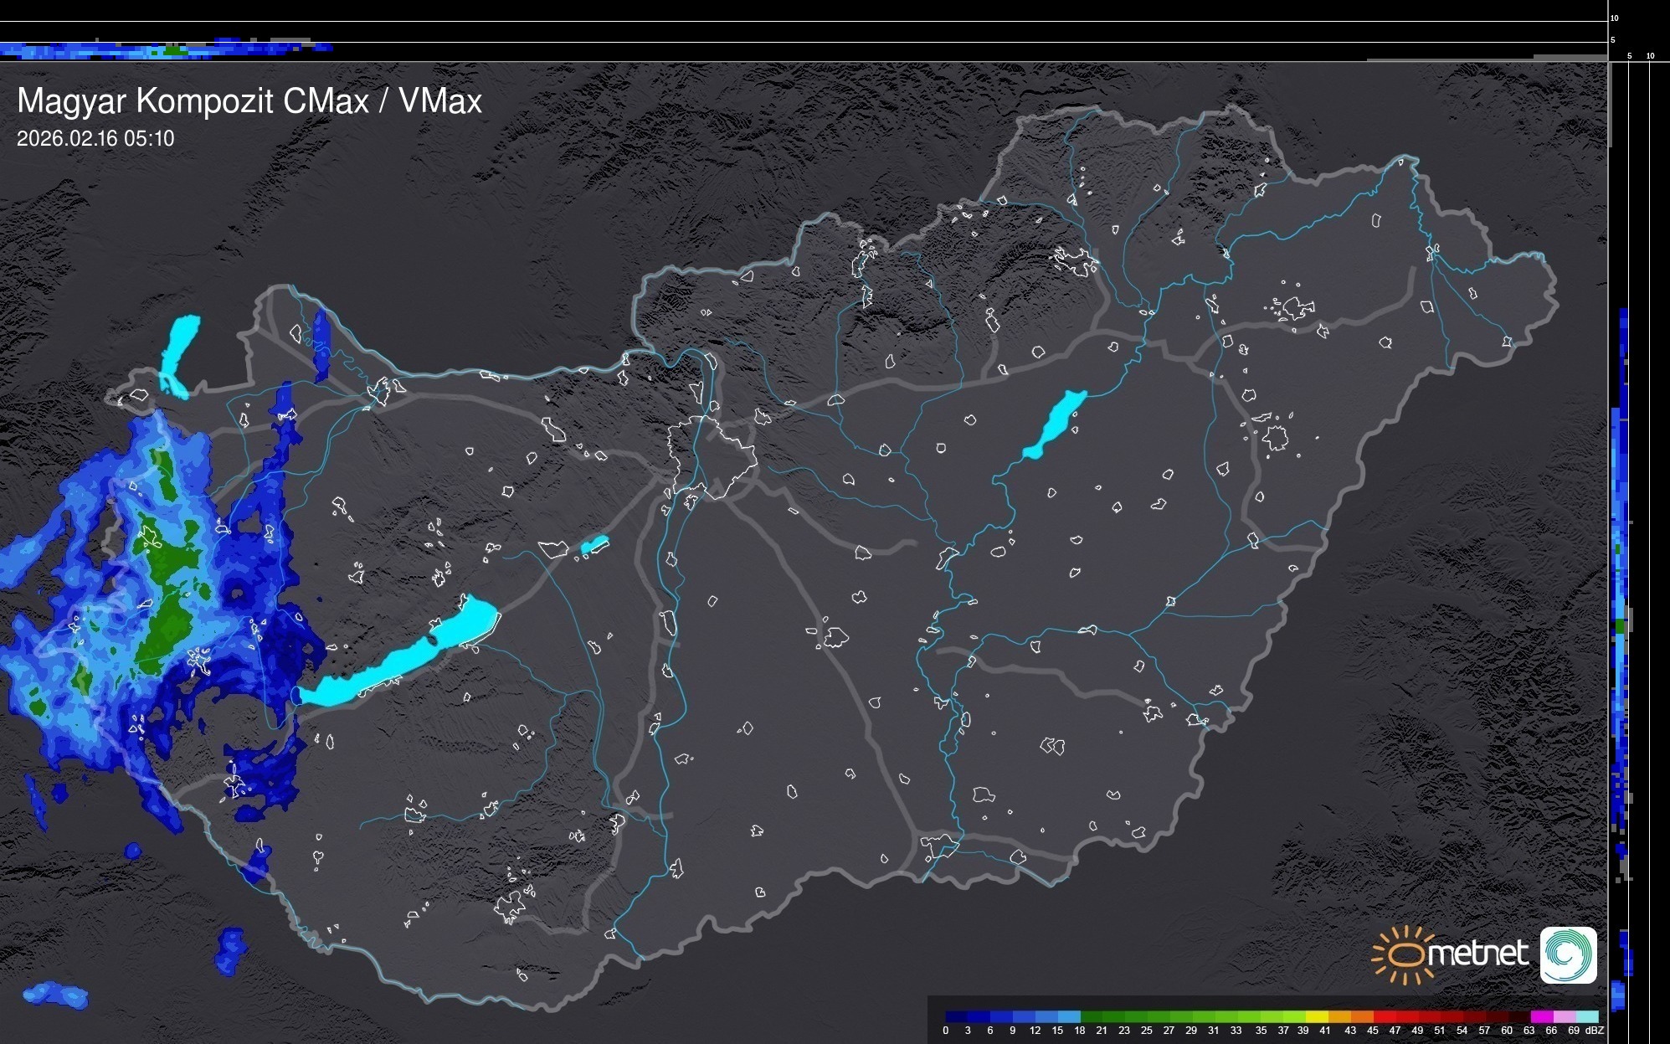The image size is (1670, 1044).
Task: Click the green spiral radar logo
Action: [x=1568, y=954]
